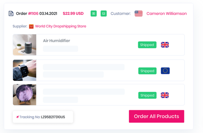The image size is (203, 133).
Task: Click Shipped status on moon lamp row
Action: [x=147, y=95]
